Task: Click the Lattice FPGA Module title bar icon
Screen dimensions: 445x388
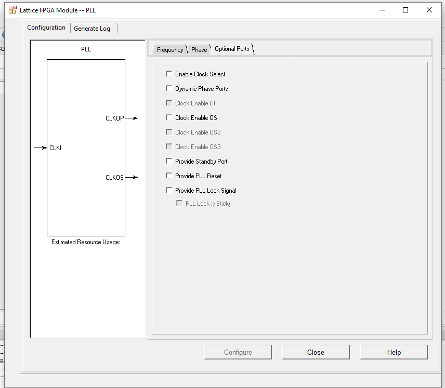Action: (12, 10)
